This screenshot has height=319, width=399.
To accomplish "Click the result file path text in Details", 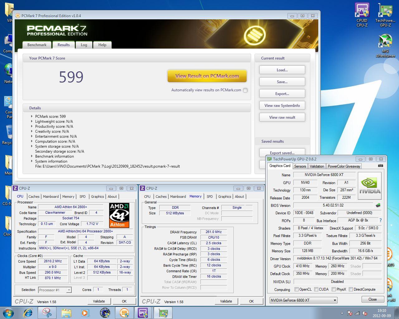I will tap(108, 166).
